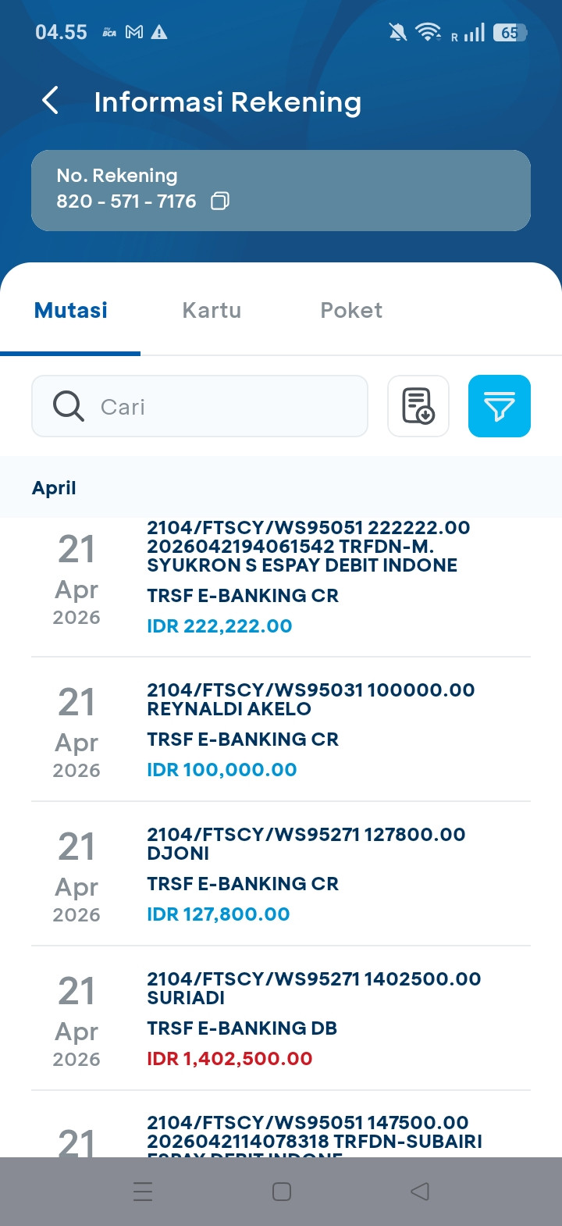Tap the warning alert status icon

(159, 32)
